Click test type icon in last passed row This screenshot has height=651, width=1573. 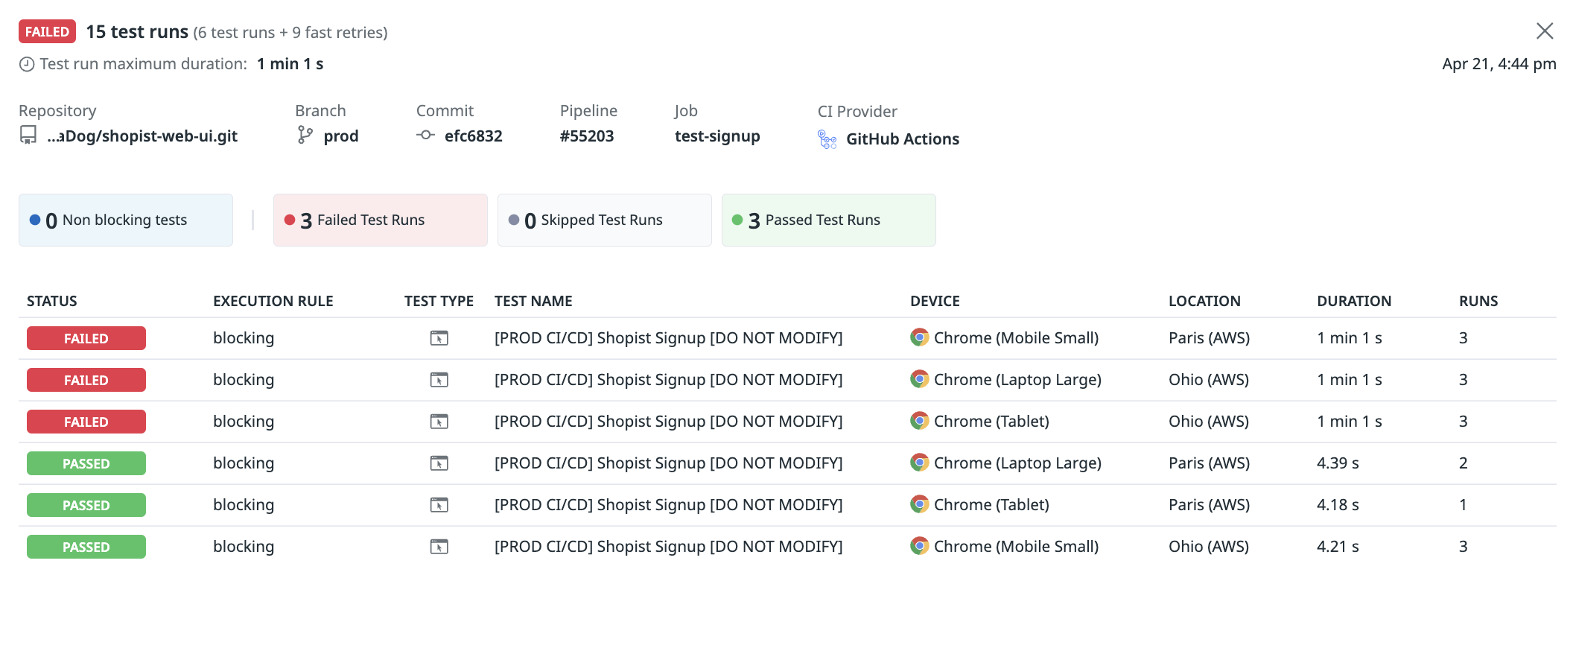tap(439, 547)
